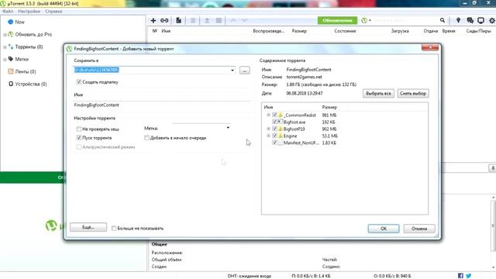
Task: Open the Справка menu
Action: [53, 12]
